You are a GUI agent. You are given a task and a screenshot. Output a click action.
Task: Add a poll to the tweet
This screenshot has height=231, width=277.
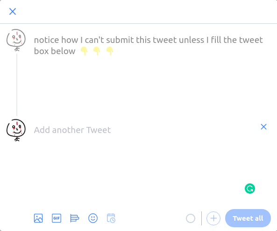click(75, 218)
